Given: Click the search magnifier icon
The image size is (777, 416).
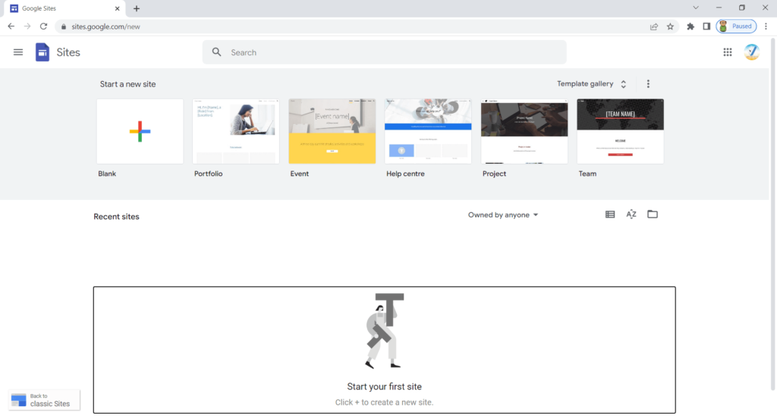Looking at the screenshot, I should click(216, 52).
